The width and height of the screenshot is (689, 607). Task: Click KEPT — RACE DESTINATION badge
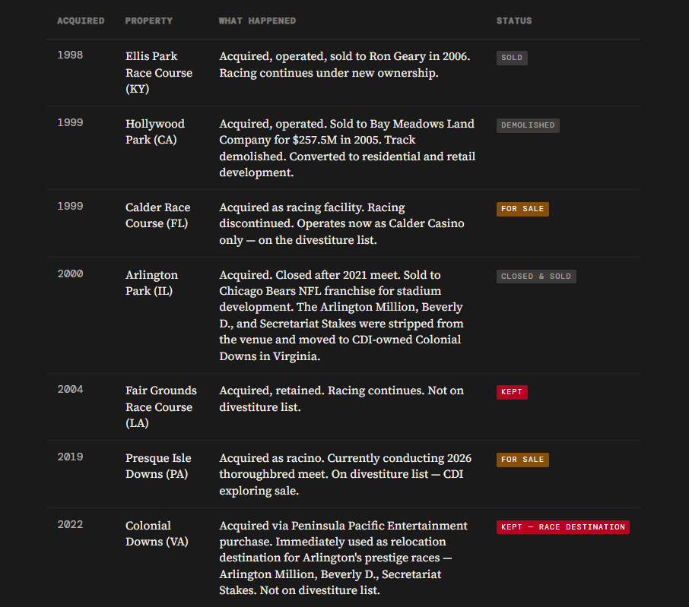click(563, 526)
